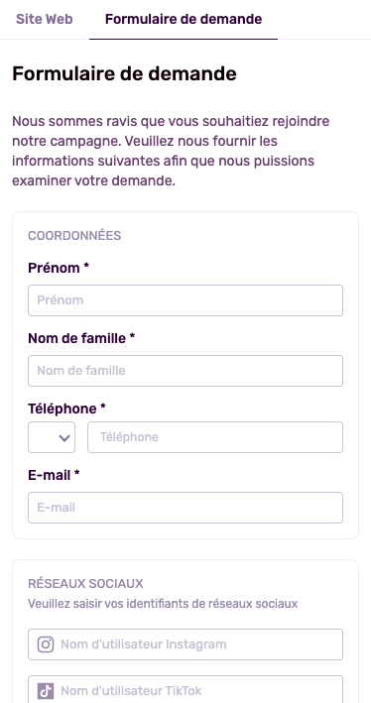This screenshot has height=703, width=371.
Task: Open the phone country code dropdown
Action: [x=52, y=437]
